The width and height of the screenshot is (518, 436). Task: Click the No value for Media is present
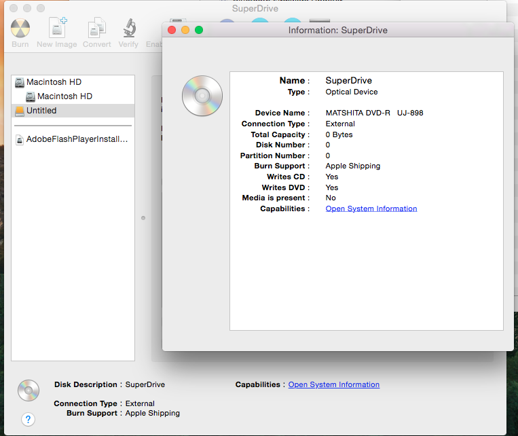coord(331,198)
